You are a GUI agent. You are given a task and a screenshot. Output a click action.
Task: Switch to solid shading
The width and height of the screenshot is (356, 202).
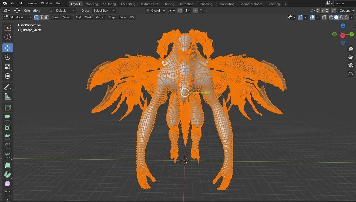pos(336,17)
